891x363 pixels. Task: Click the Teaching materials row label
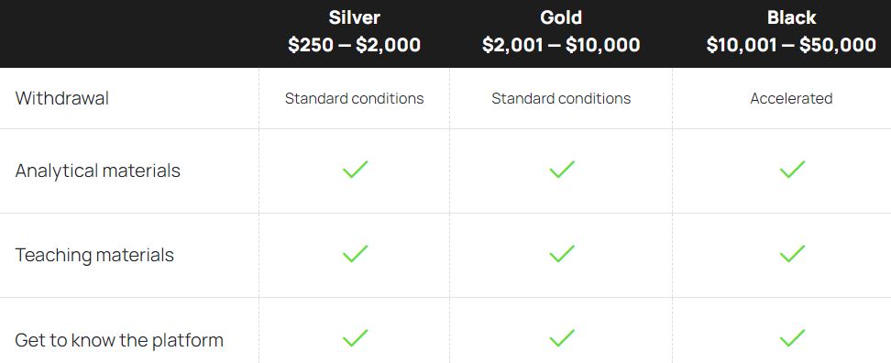94,255
